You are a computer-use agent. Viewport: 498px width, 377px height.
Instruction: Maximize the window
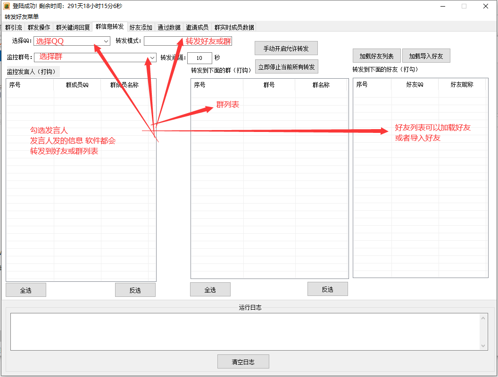click(464, 6)
